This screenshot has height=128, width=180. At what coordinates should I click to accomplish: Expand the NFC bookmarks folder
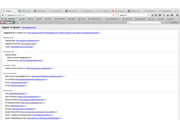point(40,19)
